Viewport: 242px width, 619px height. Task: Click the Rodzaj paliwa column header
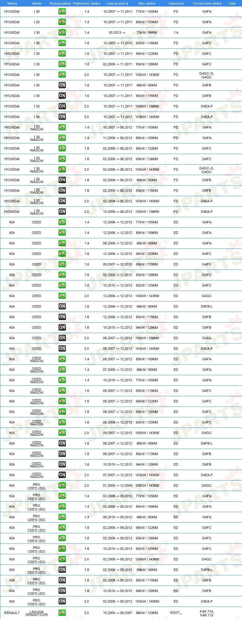(60, 3)
